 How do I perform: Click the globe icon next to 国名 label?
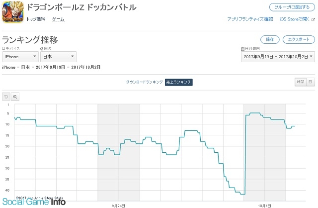coord(42,49)
